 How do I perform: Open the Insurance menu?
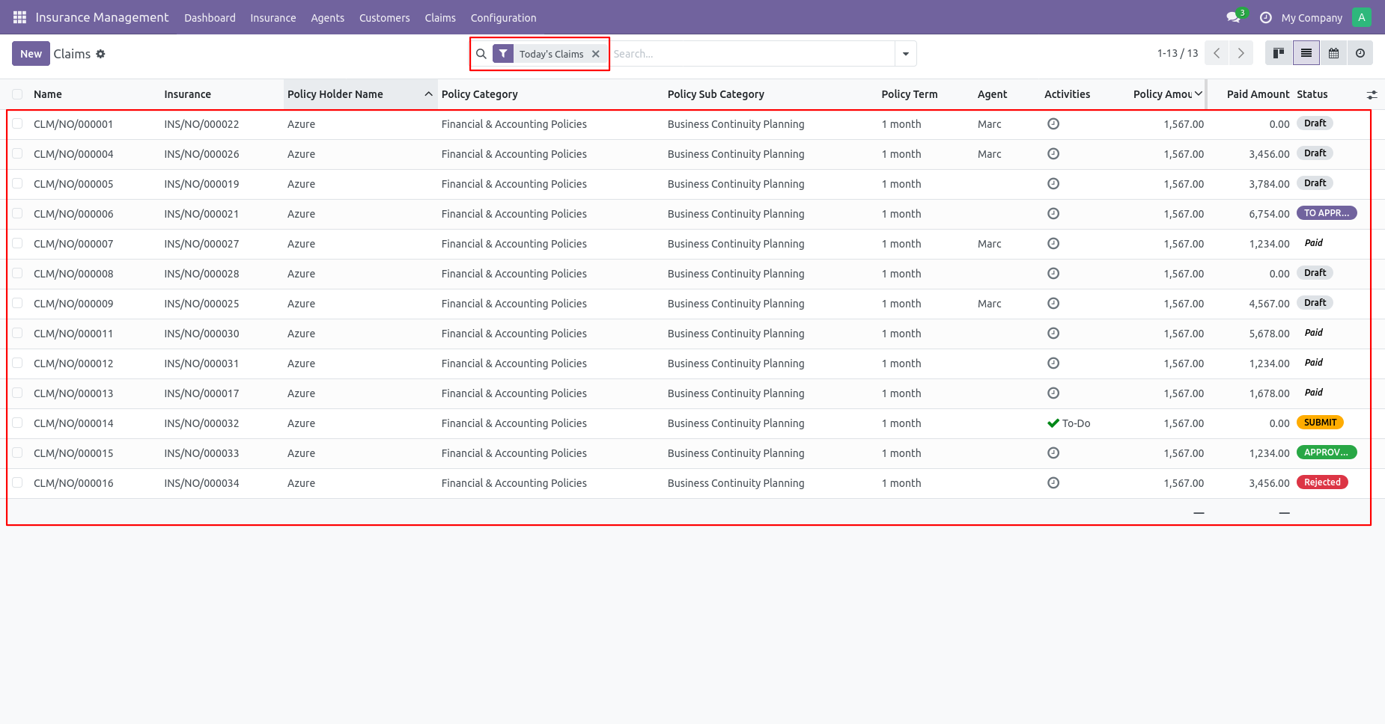point(273,18)
